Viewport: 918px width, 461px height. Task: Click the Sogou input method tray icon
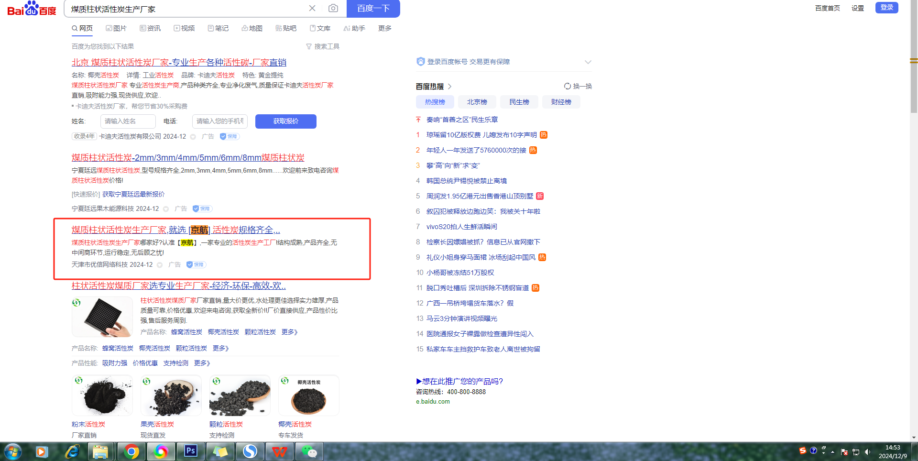(803, 450)
